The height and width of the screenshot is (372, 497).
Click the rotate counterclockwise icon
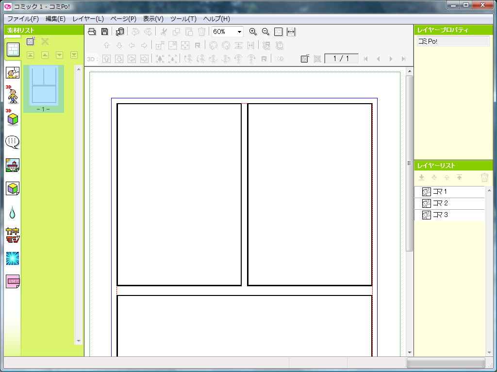(213, 46)
